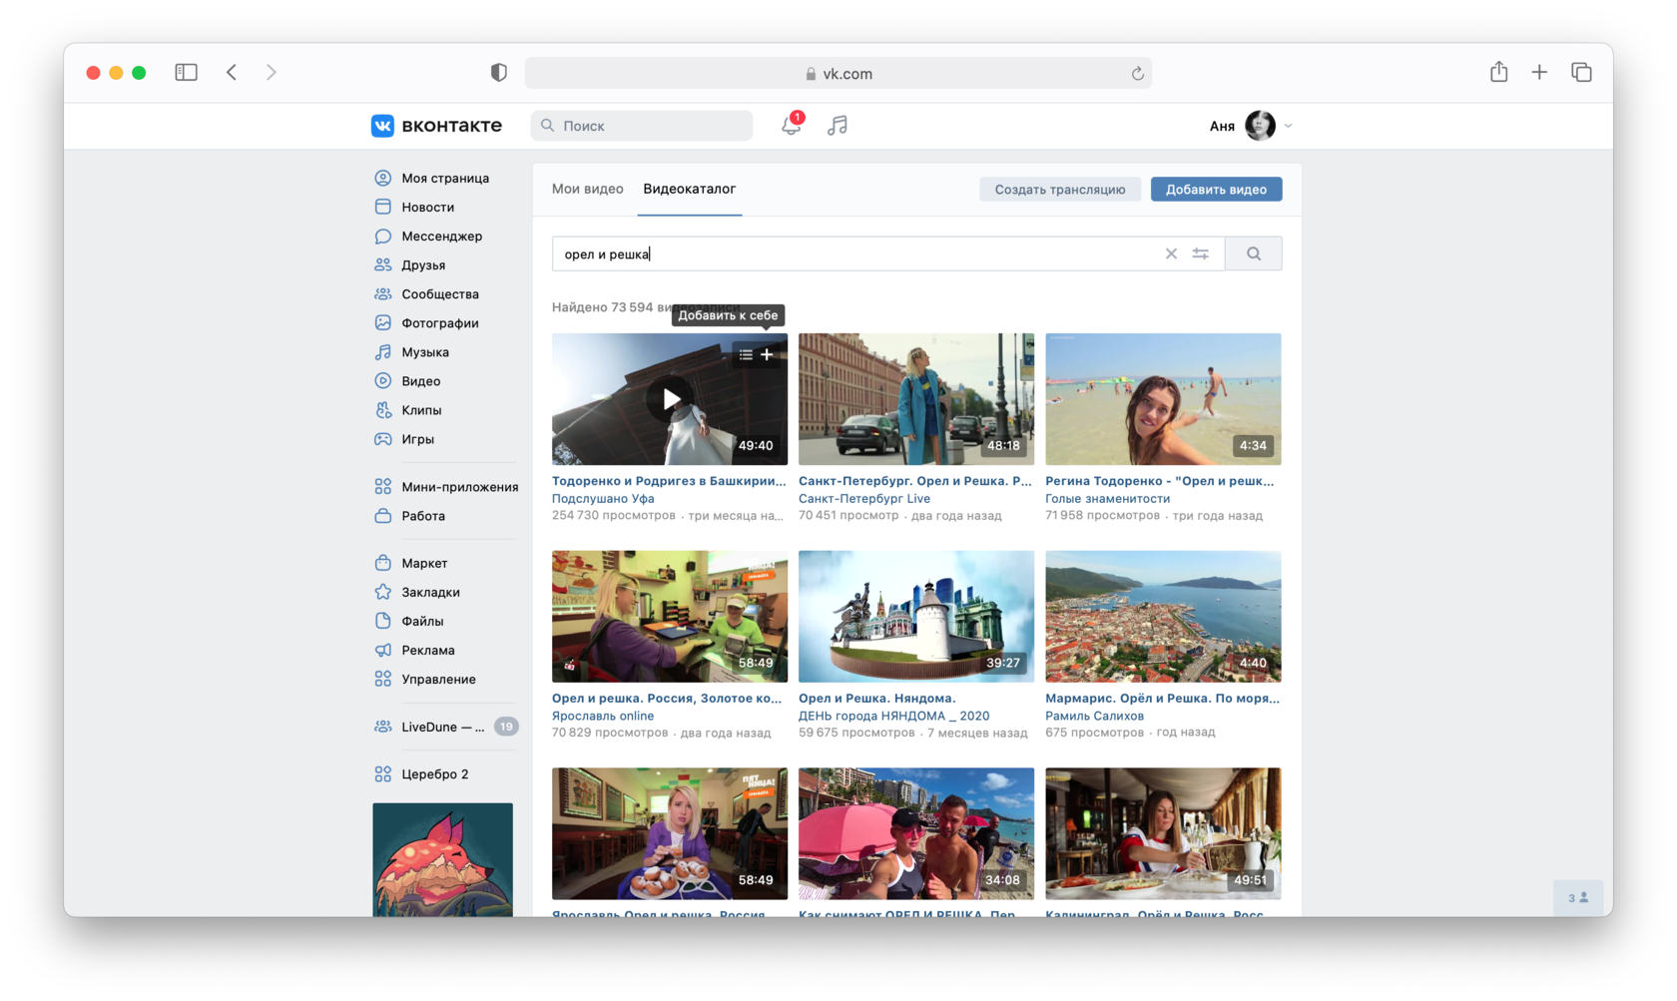This screenshot has height=1001, width=1677.
Task: Clear the video search field
Action: [x=1171, y=254]
